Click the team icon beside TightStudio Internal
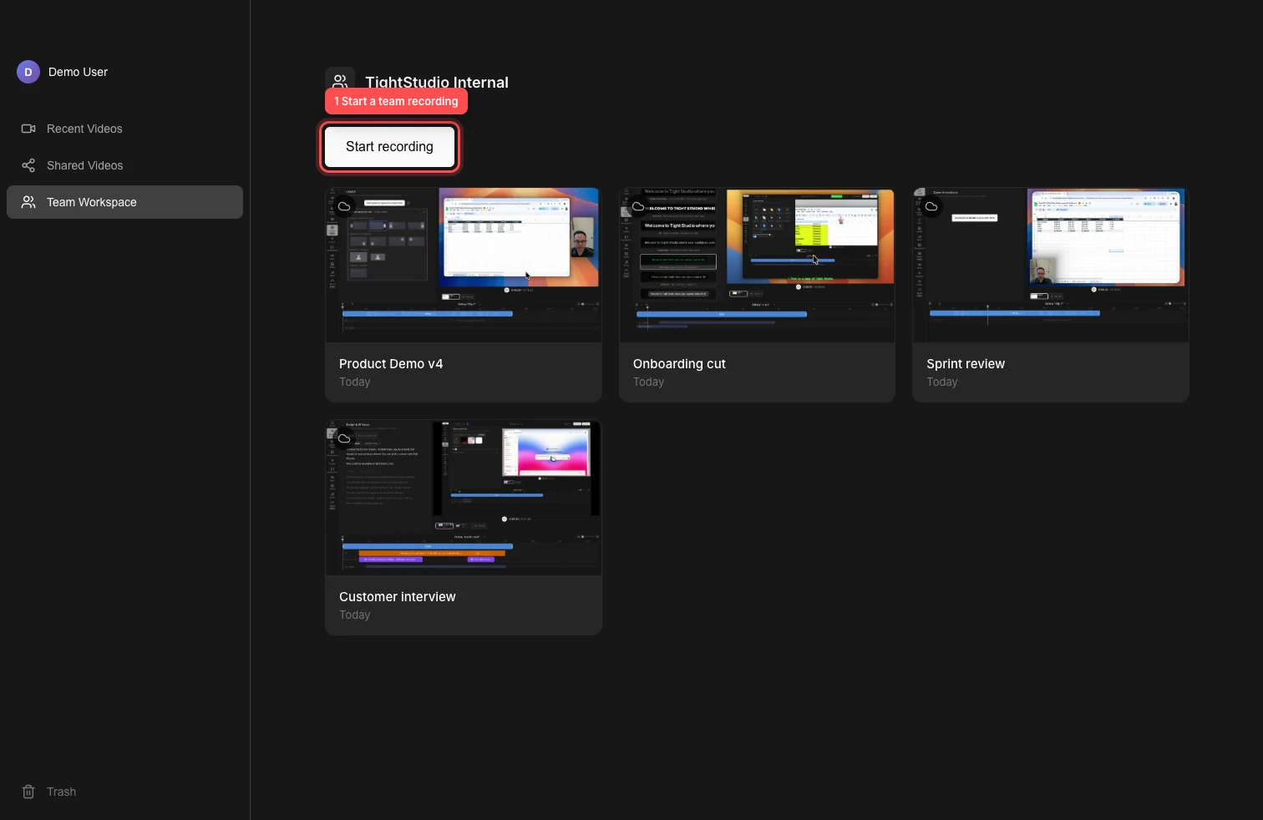 [340, 82]
